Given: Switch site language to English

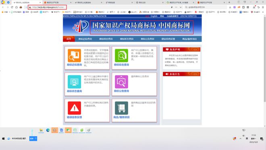Looking at the screenshot, I should coord(154,16).
